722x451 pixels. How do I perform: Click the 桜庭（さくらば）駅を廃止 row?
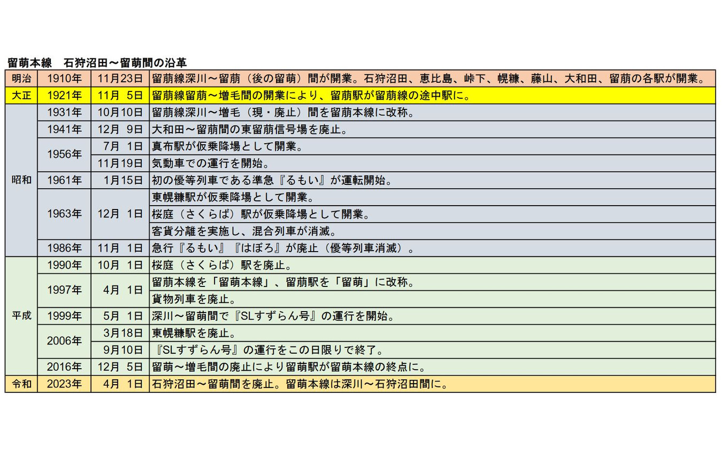pyautogui.click(x=432, y=265)
